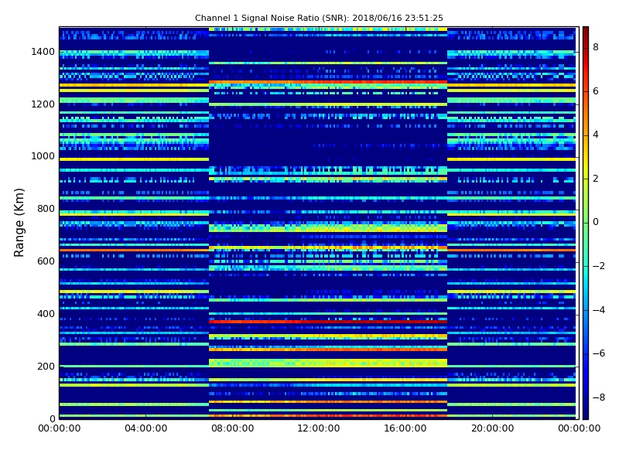Click the dark red top of the colorbar

[x=586, y=33]
